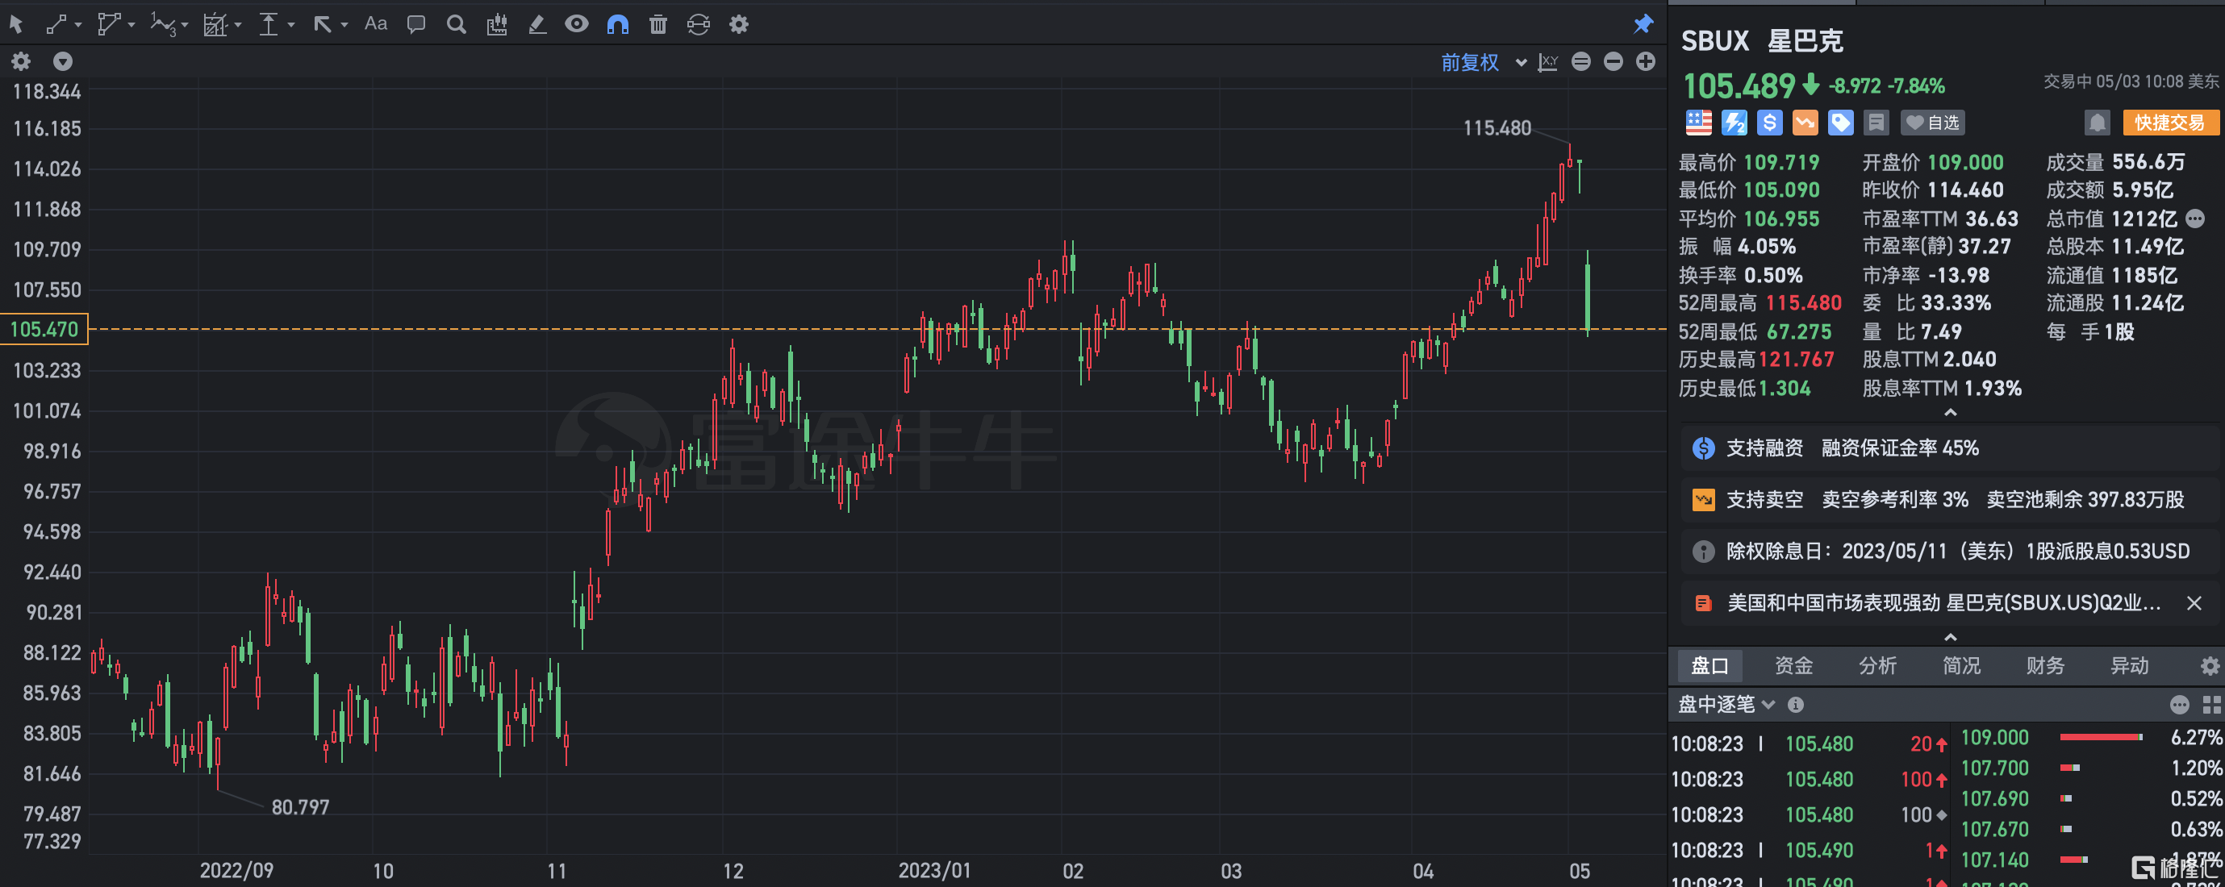The image size is (2225, 887).
Task: Add SBUX to watchlist via 自选
Action: click(1932, 123)
